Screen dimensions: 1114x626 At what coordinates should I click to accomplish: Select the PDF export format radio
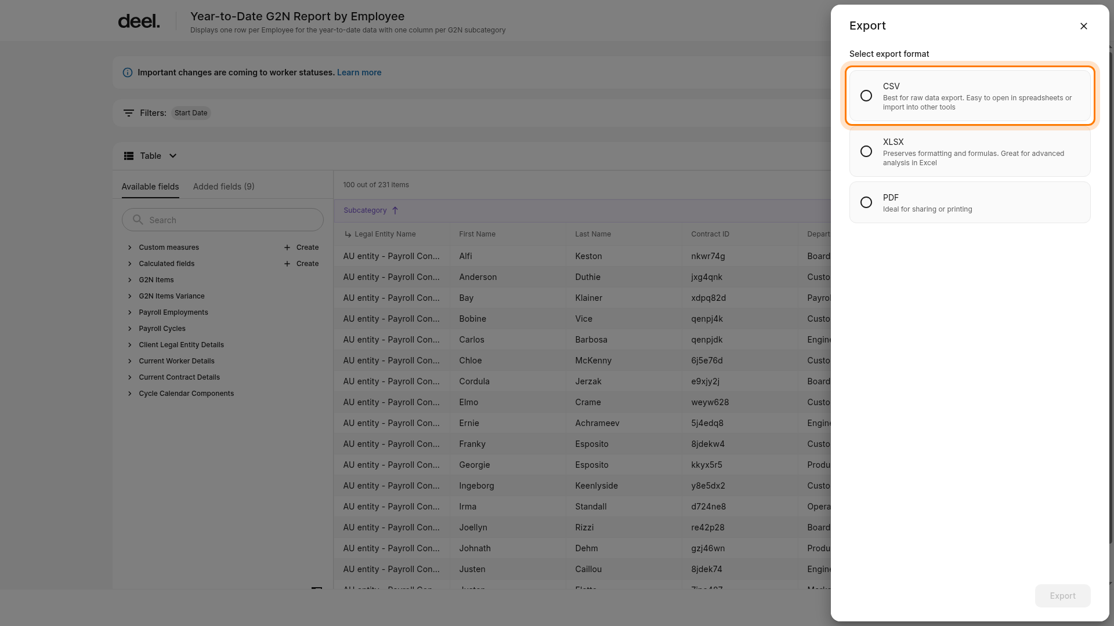point(866,202)
